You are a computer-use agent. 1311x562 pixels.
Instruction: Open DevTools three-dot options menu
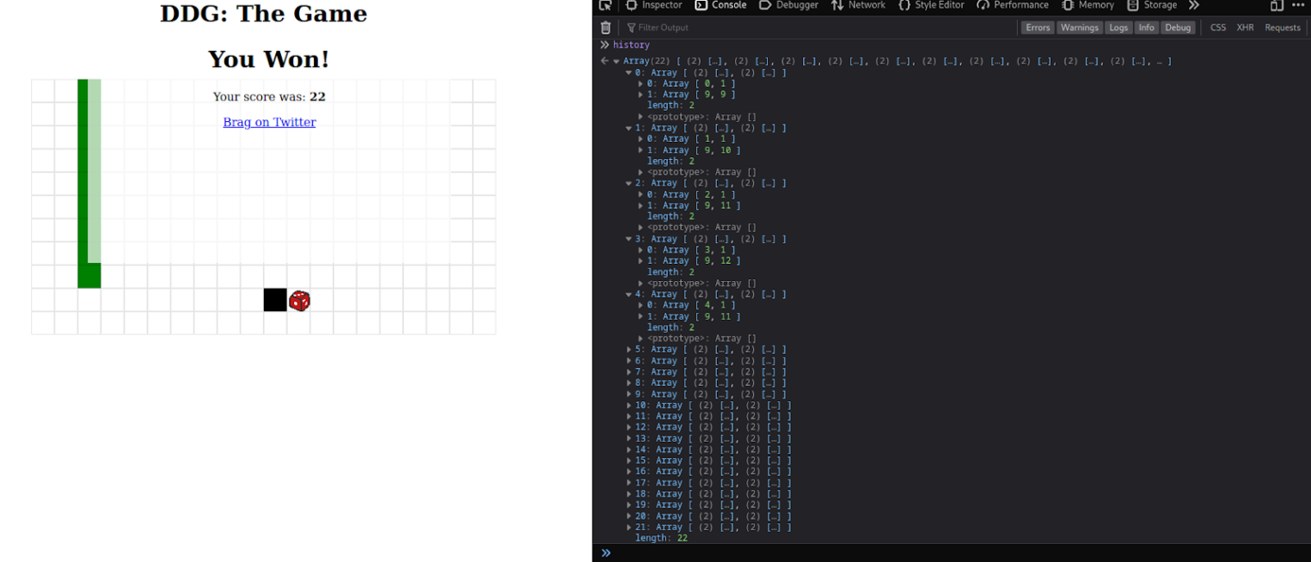(1298, 5)
